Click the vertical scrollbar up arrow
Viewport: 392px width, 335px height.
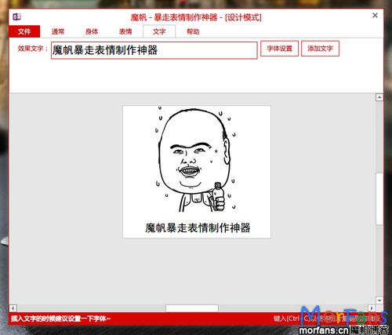point(379,97)
